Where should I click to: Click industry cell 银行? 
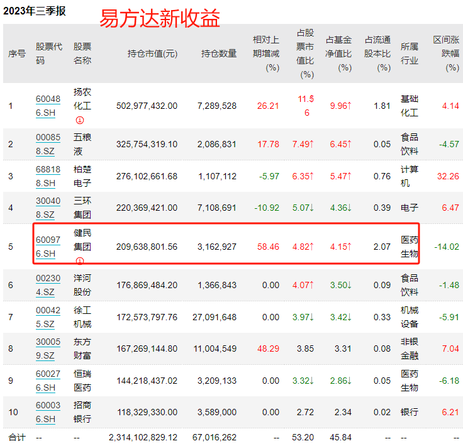tap(410, 412)
